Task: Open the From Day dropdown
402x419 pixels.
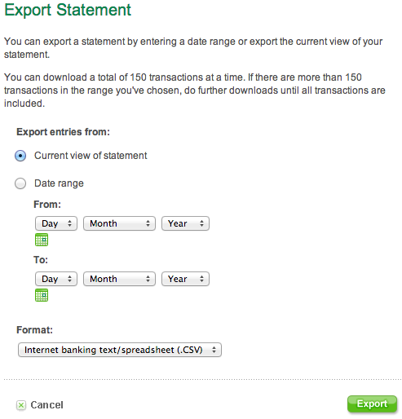Action: pyautogui.click(x=56, y=223)
